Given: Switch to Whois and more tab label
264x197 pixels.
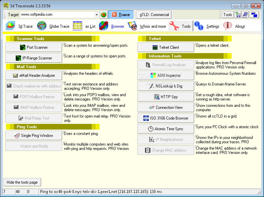Looking at the screenshot, I should point(153,26).
